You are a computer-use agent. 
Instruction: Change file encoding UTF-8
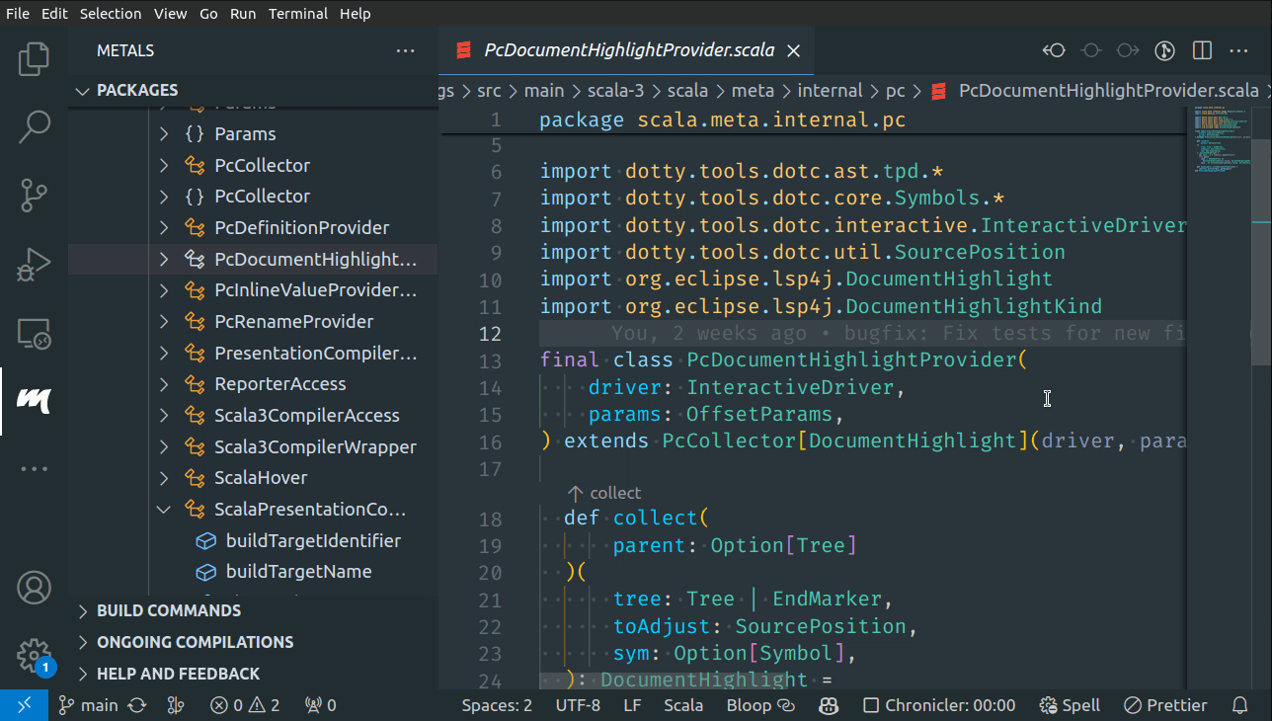[x=578, y=705]
